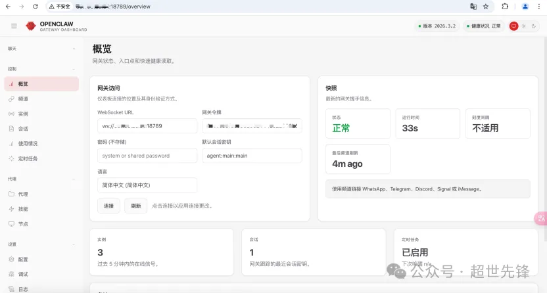
Task: Click the lightning icon for 技能 skills
Action: click(x=12, y=209)
